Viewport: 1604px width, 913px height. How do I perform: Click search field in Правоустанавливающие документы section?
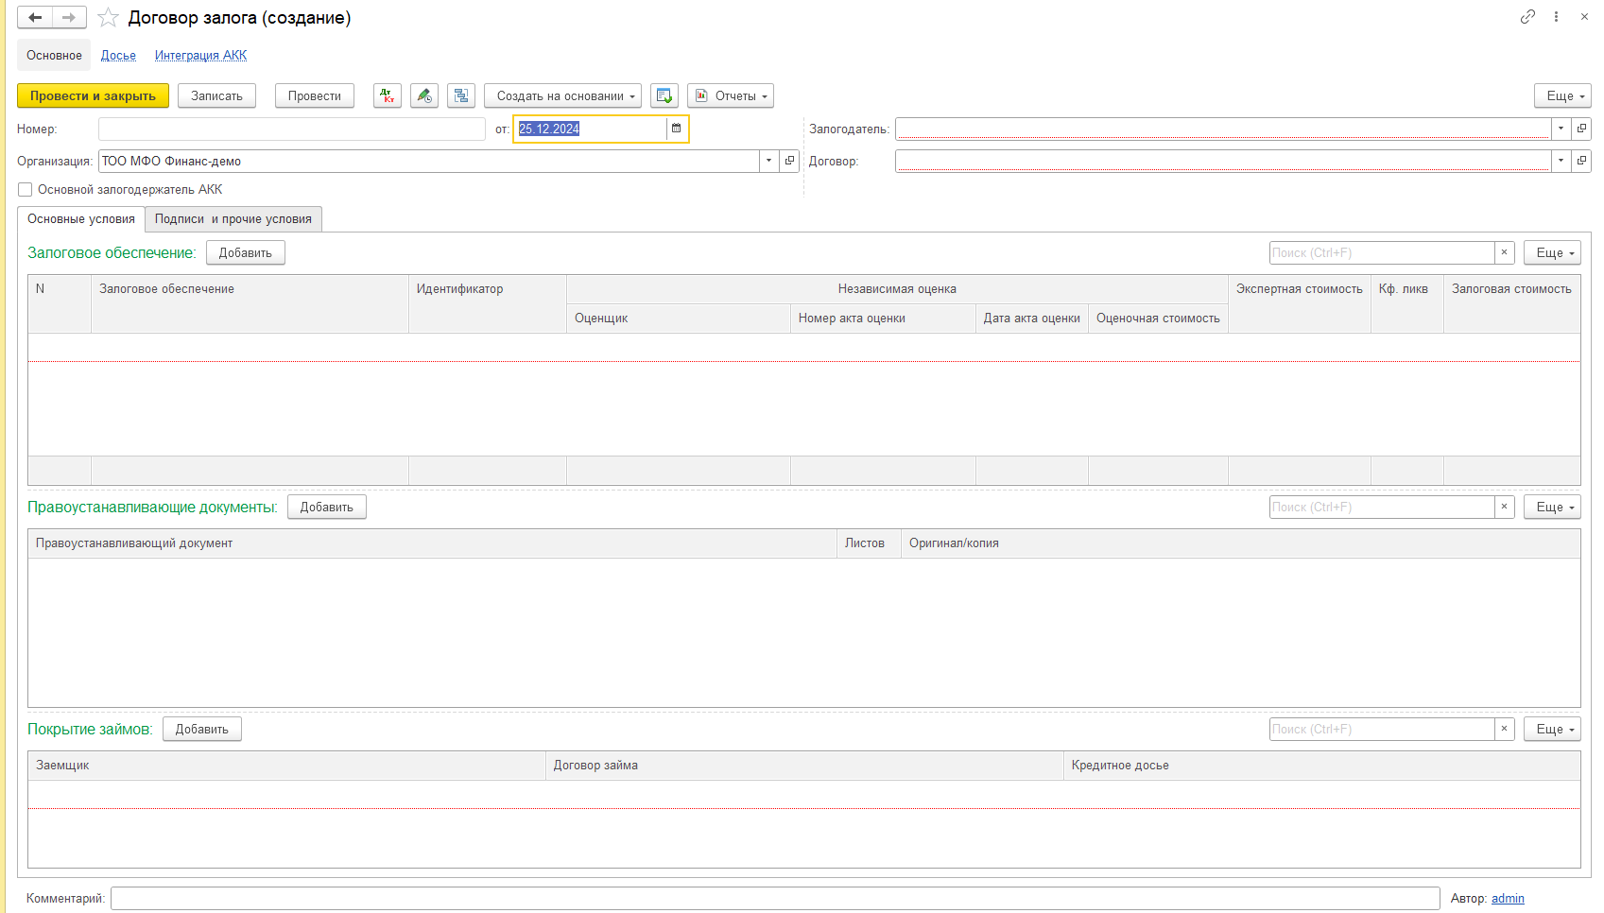(1382, 507)
